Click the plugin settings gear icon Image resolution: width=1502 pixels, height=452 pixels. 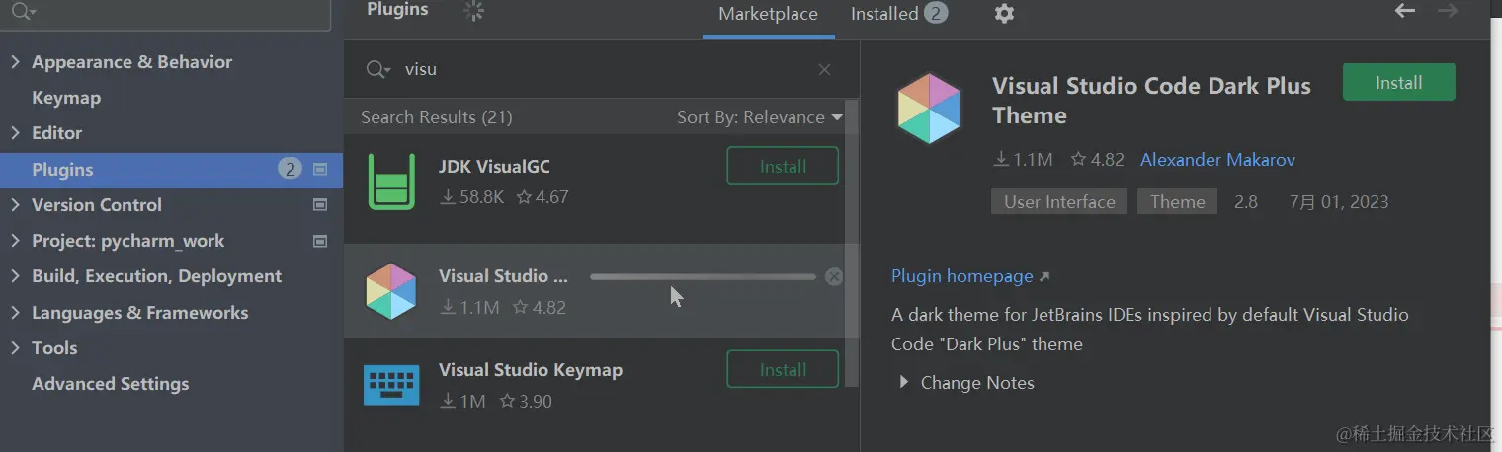click(x=1004, y=14)
